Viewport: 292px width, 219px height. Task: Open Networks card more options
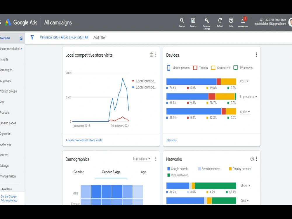[256, 159]
